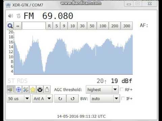The image size is (162, 121).
Task: Open settings with the tools icon
Action: pyautogui.click(x=26, y=89)
